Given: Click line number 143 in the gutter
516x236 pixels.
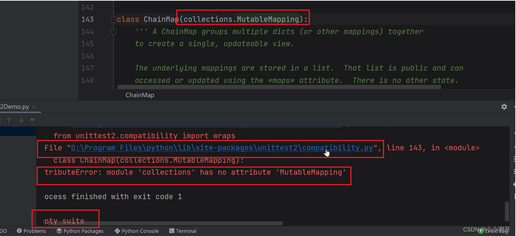Looking at the screenshot, I should (88, 19).
